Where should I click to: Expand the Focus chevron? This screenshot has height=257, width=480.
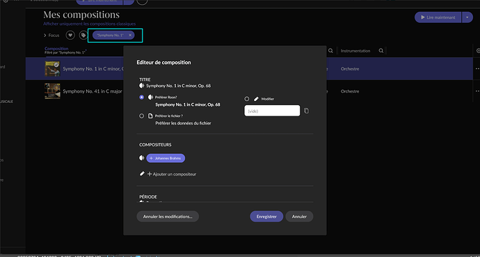45,36
